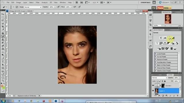The width and height of the screenshot is (184, 103).
Task: Open Photoshop taskbar button
Action: coord(56,101)
